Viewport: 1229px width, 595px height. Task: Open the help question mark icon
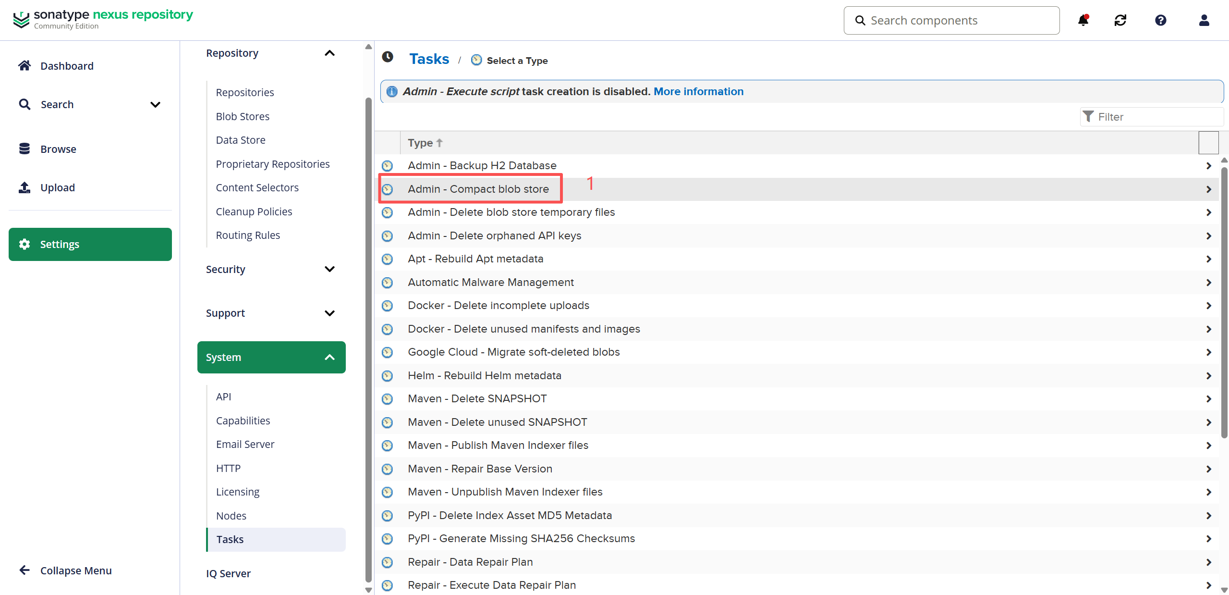pos(1160,20)
